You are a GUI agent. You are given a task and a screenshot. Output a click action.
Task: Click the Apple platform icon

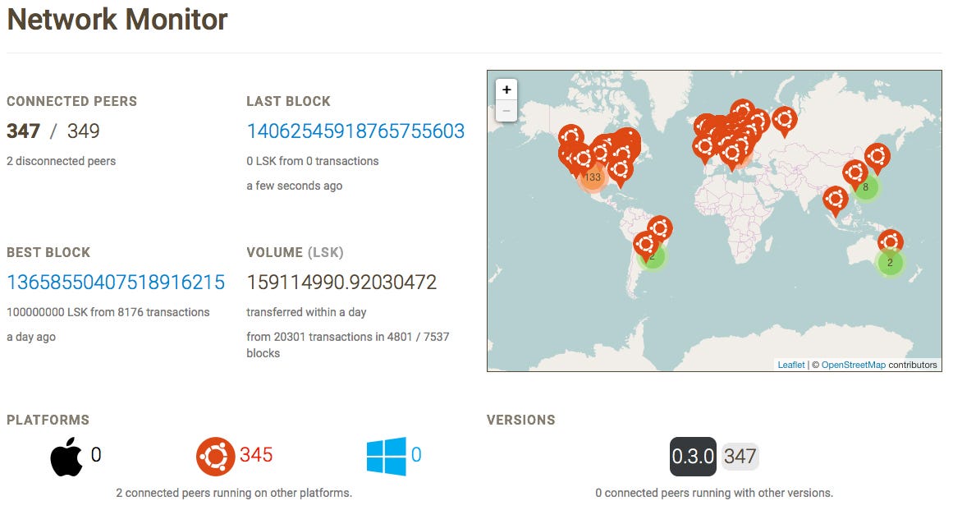pos(66,457)
